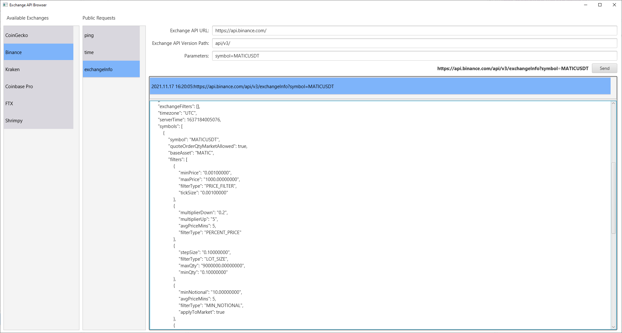
Task: Click the response scroll up arrow
Action: pos(613,103)
